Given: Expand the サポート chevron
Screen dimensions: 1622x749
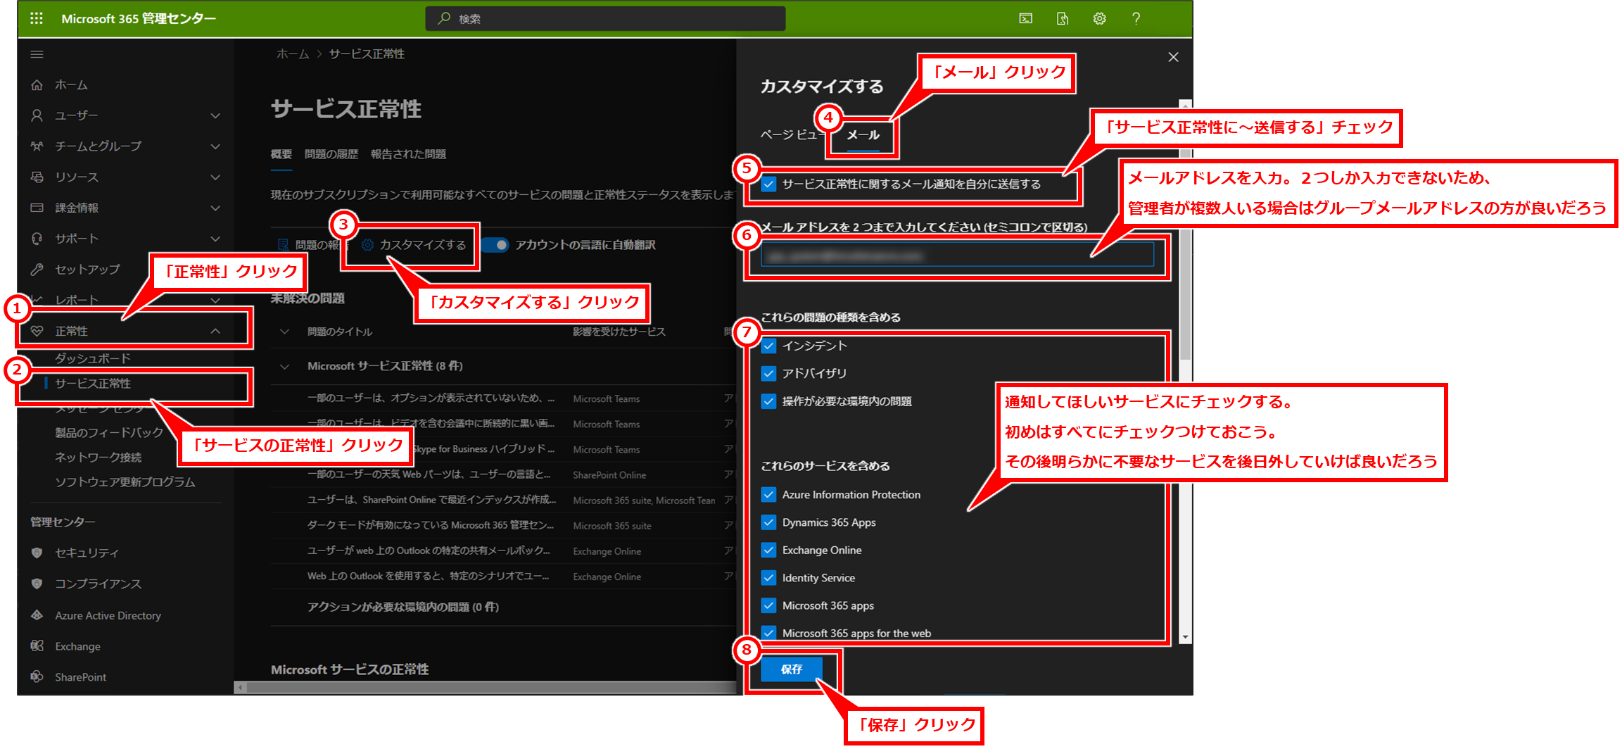Looking at the screenshot, I should coord(215,239).
